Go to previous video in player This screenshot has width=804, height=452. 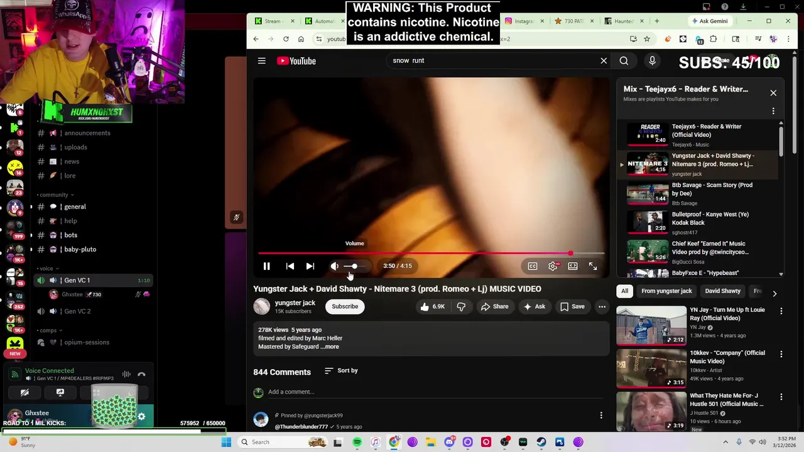coord(290,266)
